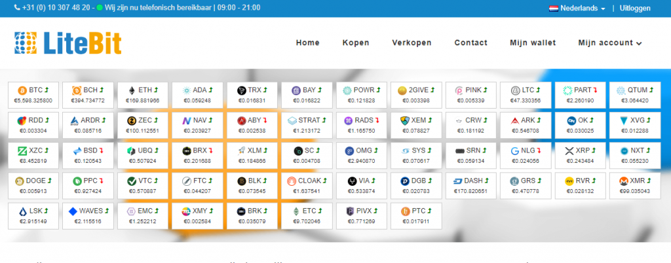
Task: Click the NEM XEM icon
Action: (405, 121)
